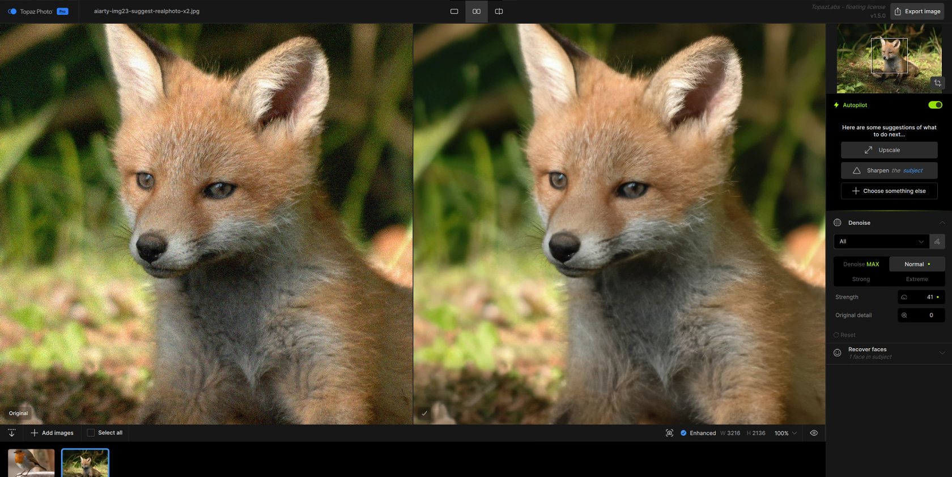Screen dimensions: 952x477
Task: Click the Original detail magnifier icon
Action: point(904,315)
